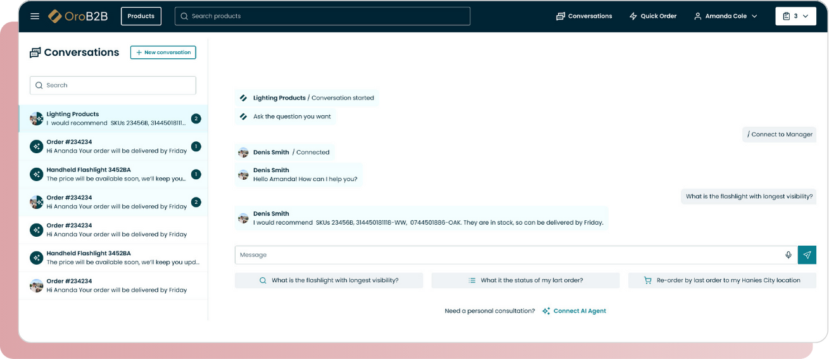Viewport: 829px width, 359px height.
Task: Click Denis Smith avatar next to 'Connected'
Action: 243,153
